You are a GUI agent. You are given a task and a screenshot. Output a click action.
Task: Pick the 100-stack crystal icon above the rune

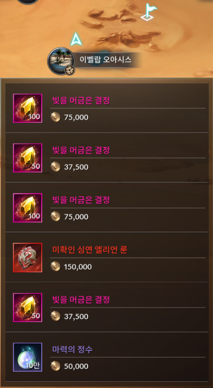pyautogui.click(x=28, y=208)
